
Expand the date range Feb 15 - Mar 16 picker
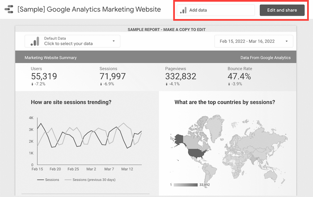pyautogui.click(x=254, y=41)
